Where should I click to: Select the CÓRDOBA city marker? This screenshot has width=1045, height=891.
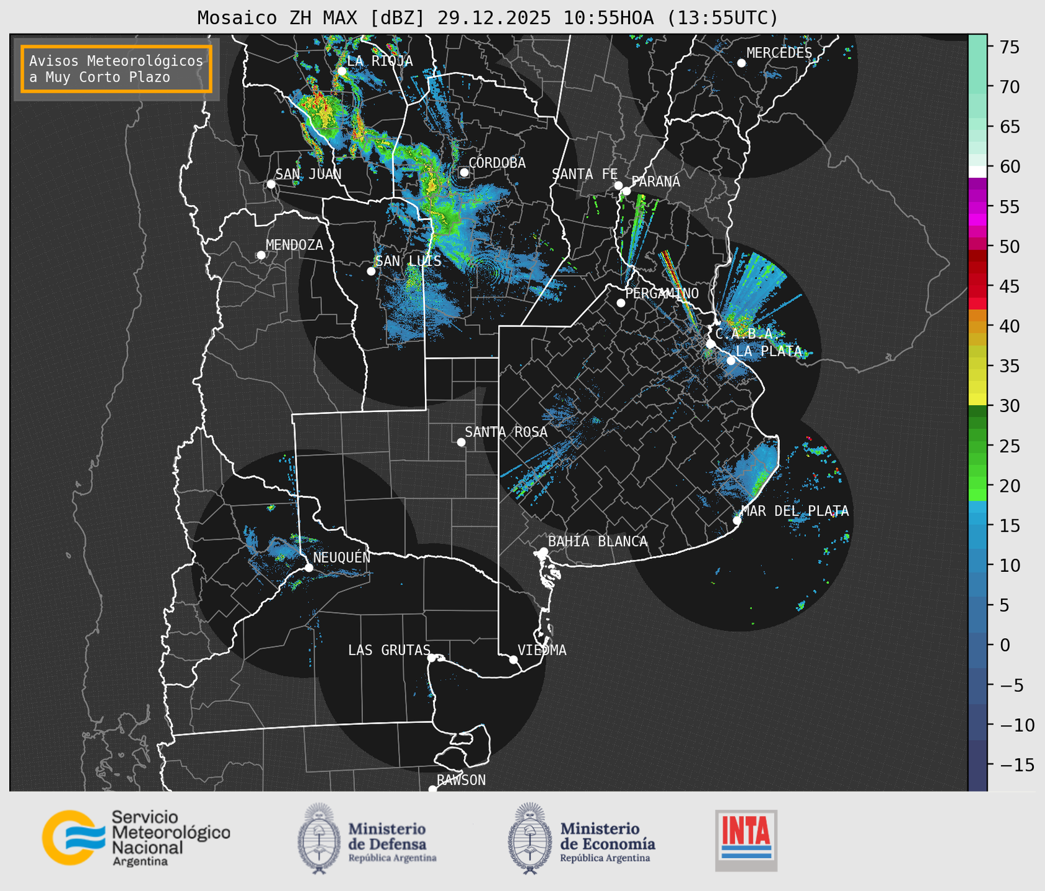465,172
